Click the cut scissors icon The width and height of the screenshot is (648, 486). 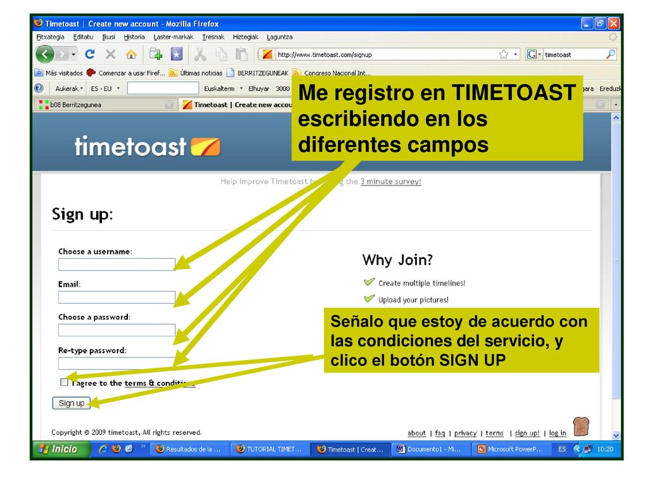click(x=200, y=54)
